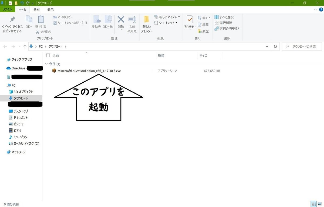
Task: Select Quick access (クイック アクセス) in sidebar
Action: [x=19, y=59]
